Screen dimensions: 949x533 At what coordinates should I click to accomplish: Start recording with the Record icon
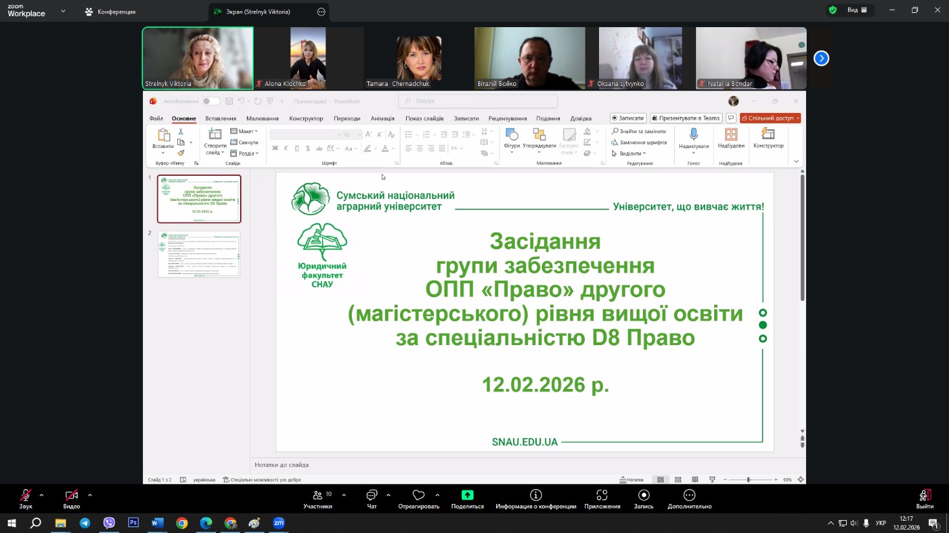pyautogui.click(x=643, y=496)
